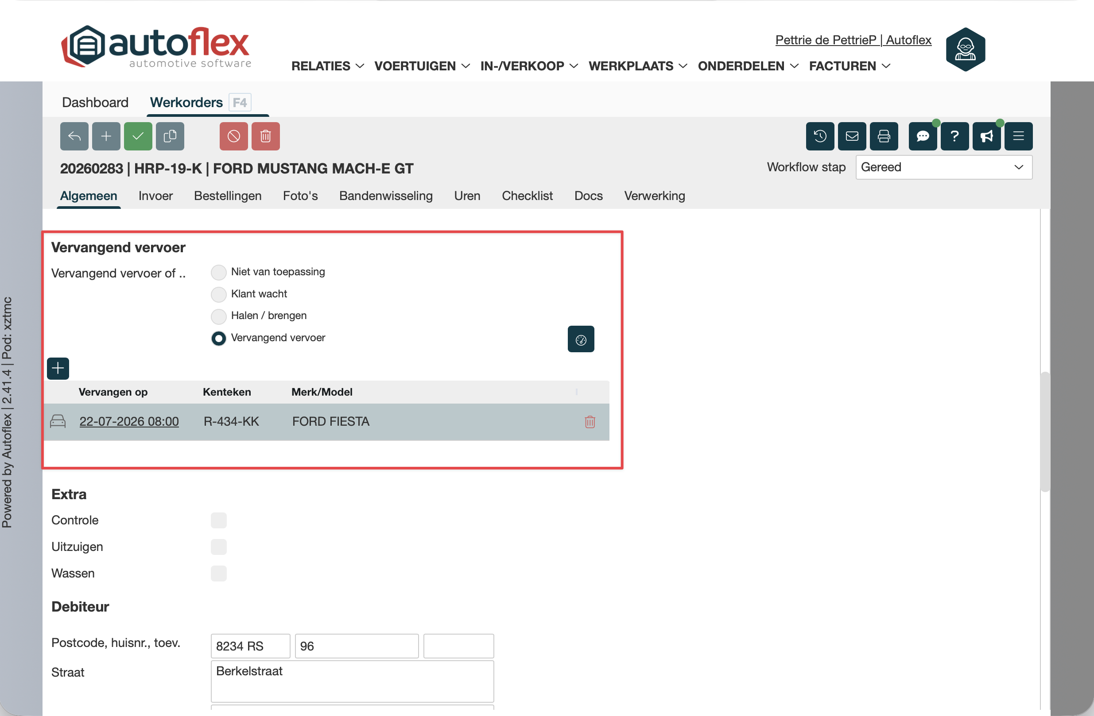This screenshot has height=716, width=1094.
Task: Click the Kenteken column header
Action: click(x=227, y=392)
